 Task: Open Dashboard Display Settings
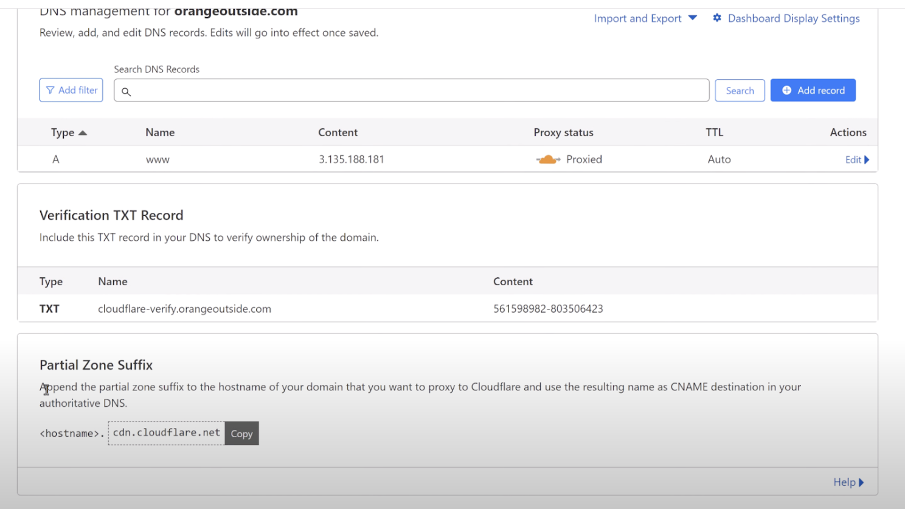tap(794, 18)
